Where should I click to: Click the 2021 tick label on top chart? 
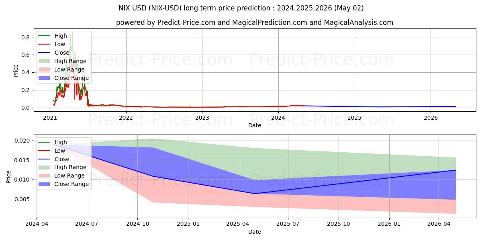pyautogui.click(x=50, y=118)
